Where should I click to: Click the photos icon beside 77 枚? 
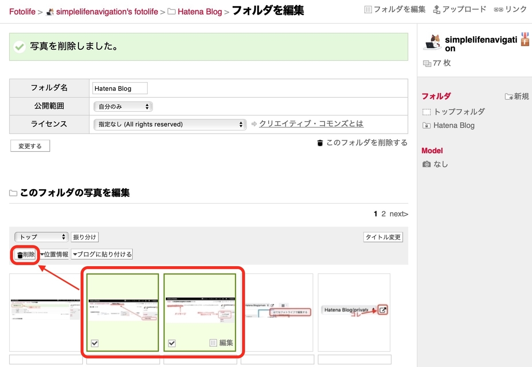coord(427,63)
